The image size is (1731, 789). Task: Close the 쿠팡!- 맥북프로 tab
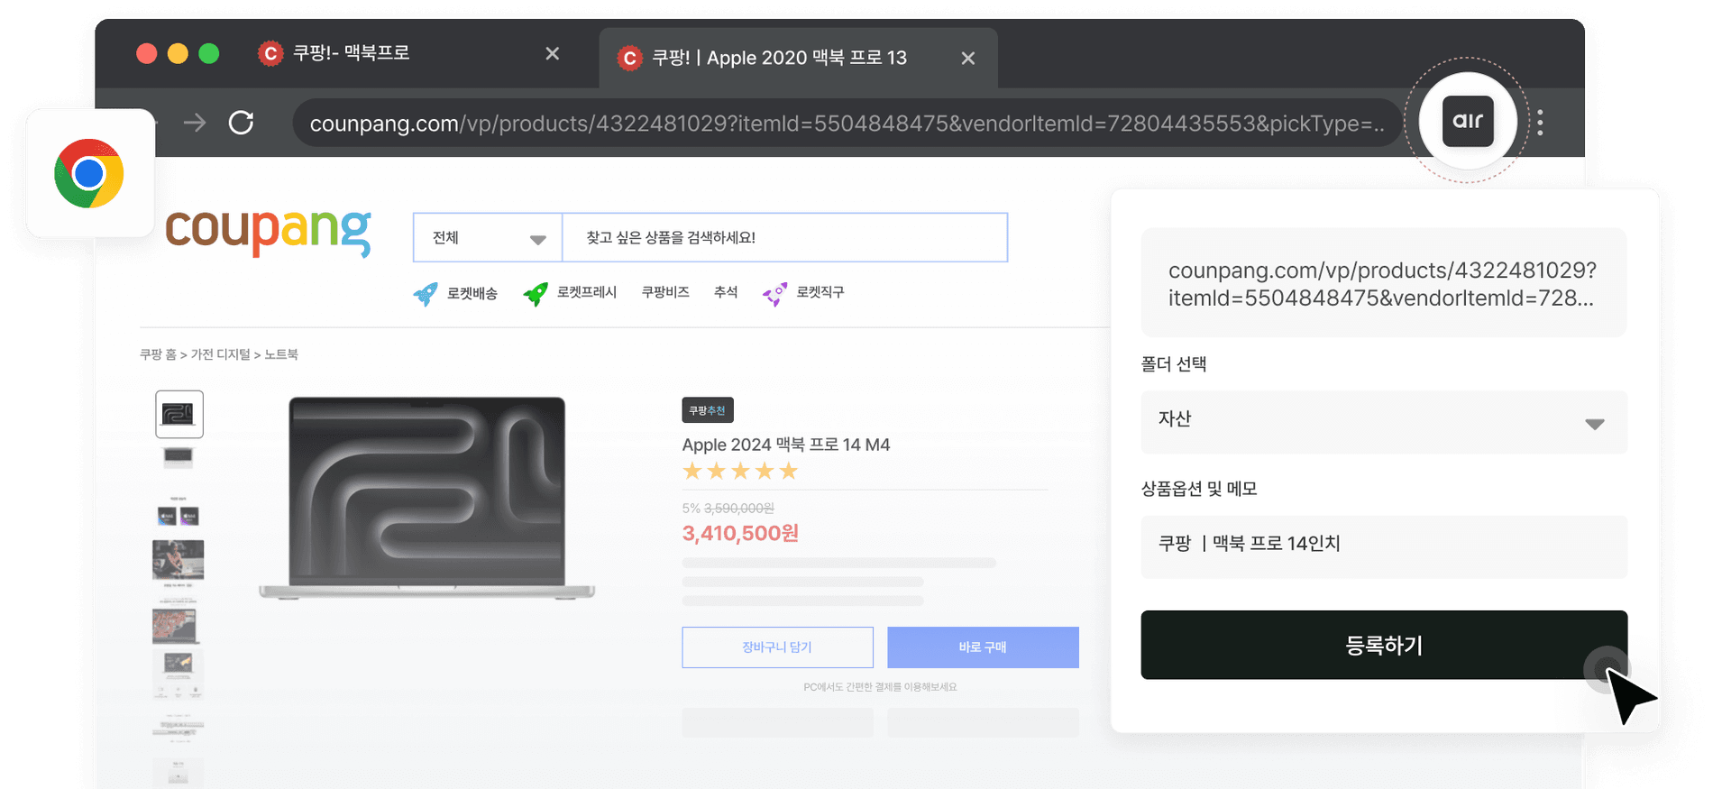553,54
